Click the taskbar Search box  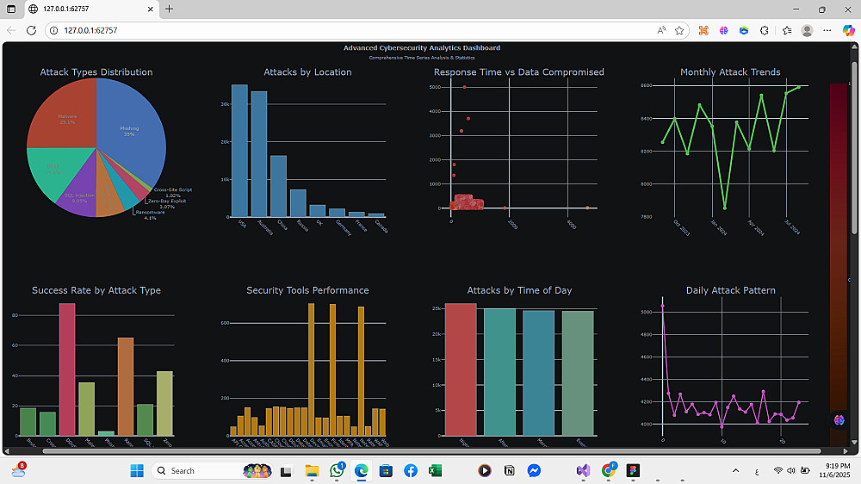212,471
